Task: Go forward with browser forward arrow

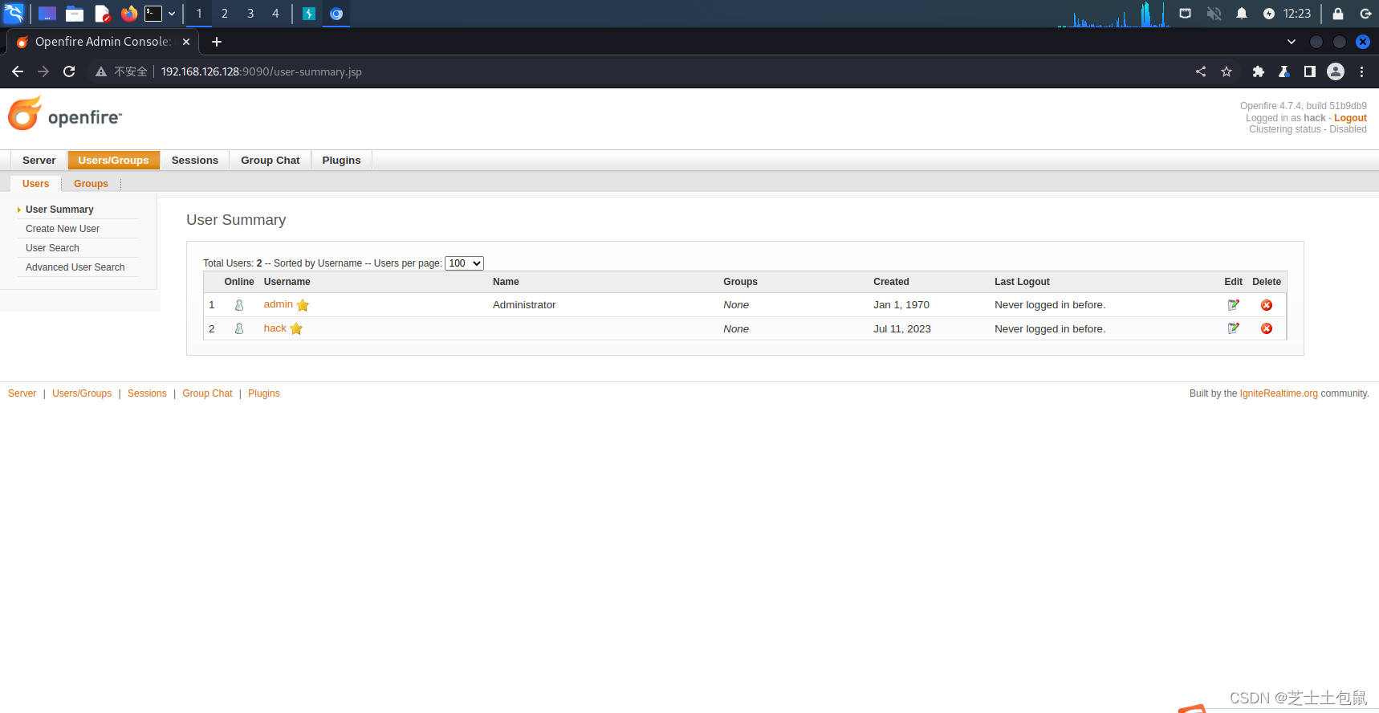Action: coord(43,71)
